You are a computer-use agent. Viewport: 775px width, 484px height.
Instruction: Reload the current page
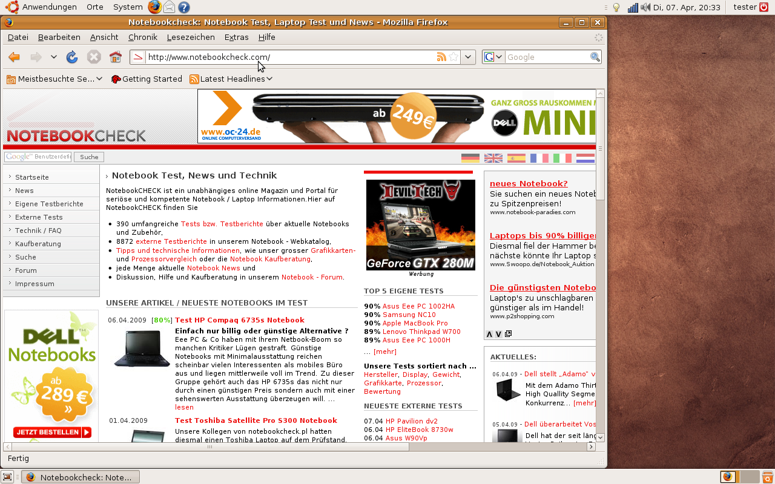click(72, 57)
